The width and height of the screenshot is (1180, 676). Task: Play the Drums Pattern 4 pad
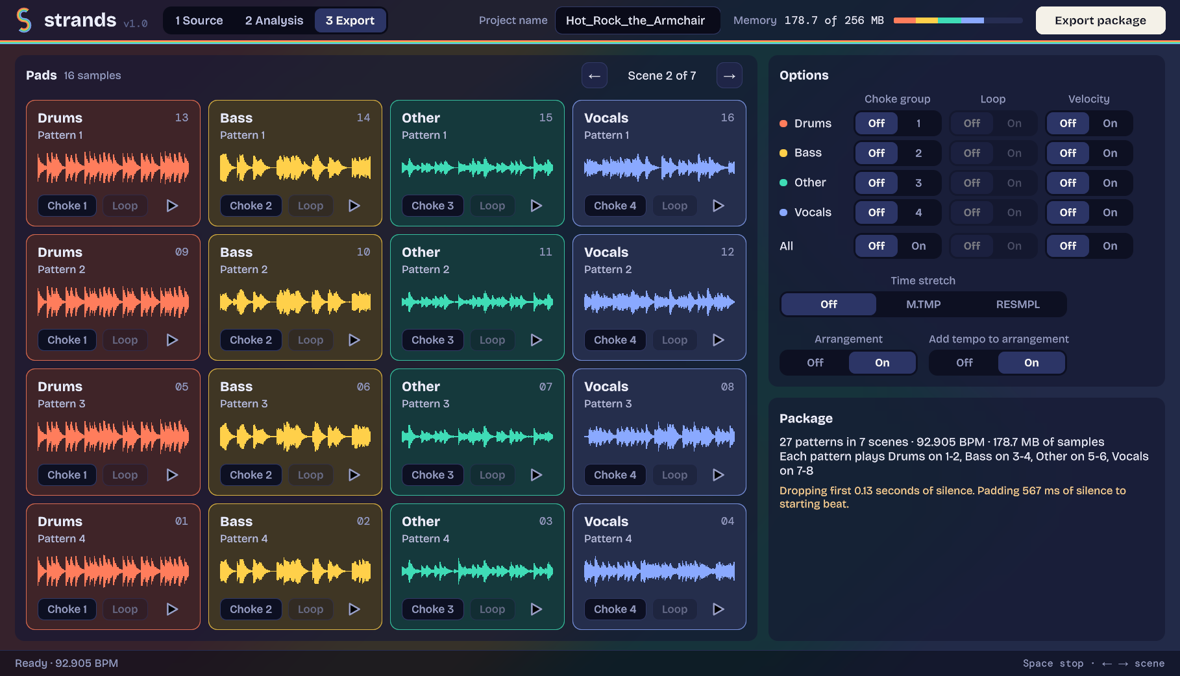tap(172, 609)
